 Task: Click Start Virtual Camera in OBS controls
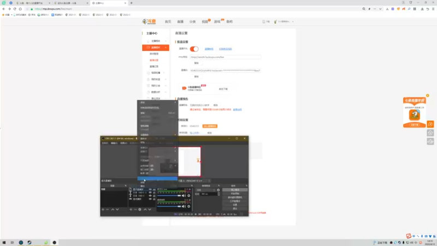235,197
